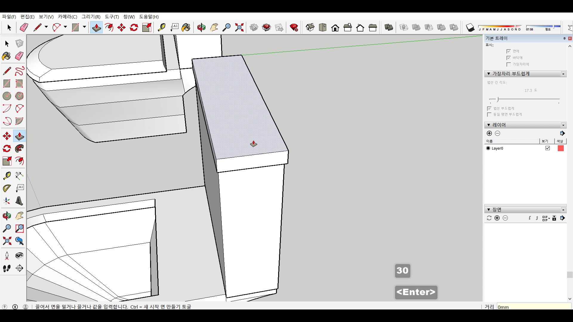Open the 그리기(R) menu
This screenshot has width=573, height=322.
click(x=91, y=17)
